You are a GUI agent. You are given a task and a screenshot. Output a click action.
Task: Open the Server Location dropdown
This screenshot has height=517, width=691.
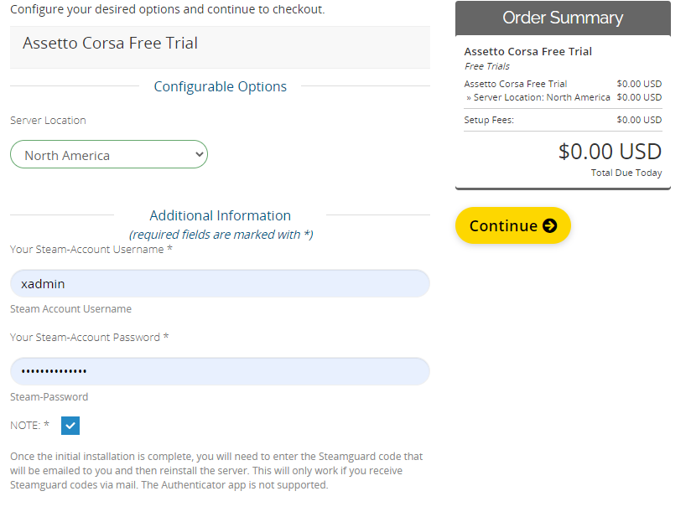[109, 154]
